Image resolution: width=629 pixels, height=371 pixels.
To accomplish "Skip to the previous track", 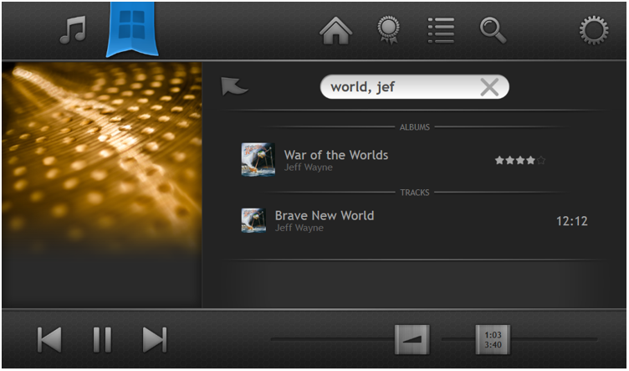I will click(x=49, y=339).
